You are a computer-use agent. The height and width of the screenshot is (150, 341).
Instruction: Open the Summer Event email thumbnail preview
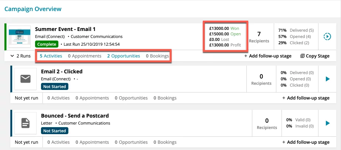(20, 36)
